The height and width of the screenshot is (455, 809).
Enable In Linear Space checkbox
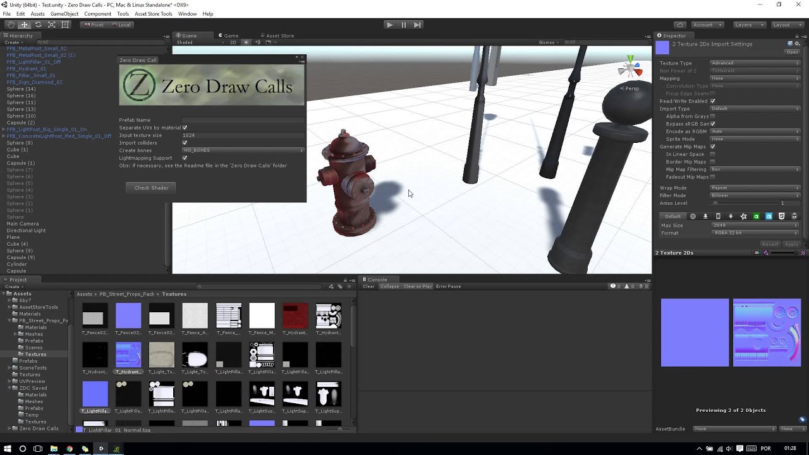[713, 154]
